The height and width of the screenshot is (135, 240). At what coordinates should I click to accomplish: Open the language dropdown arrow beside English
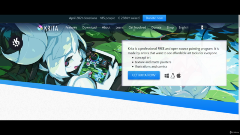coord(202,27)
